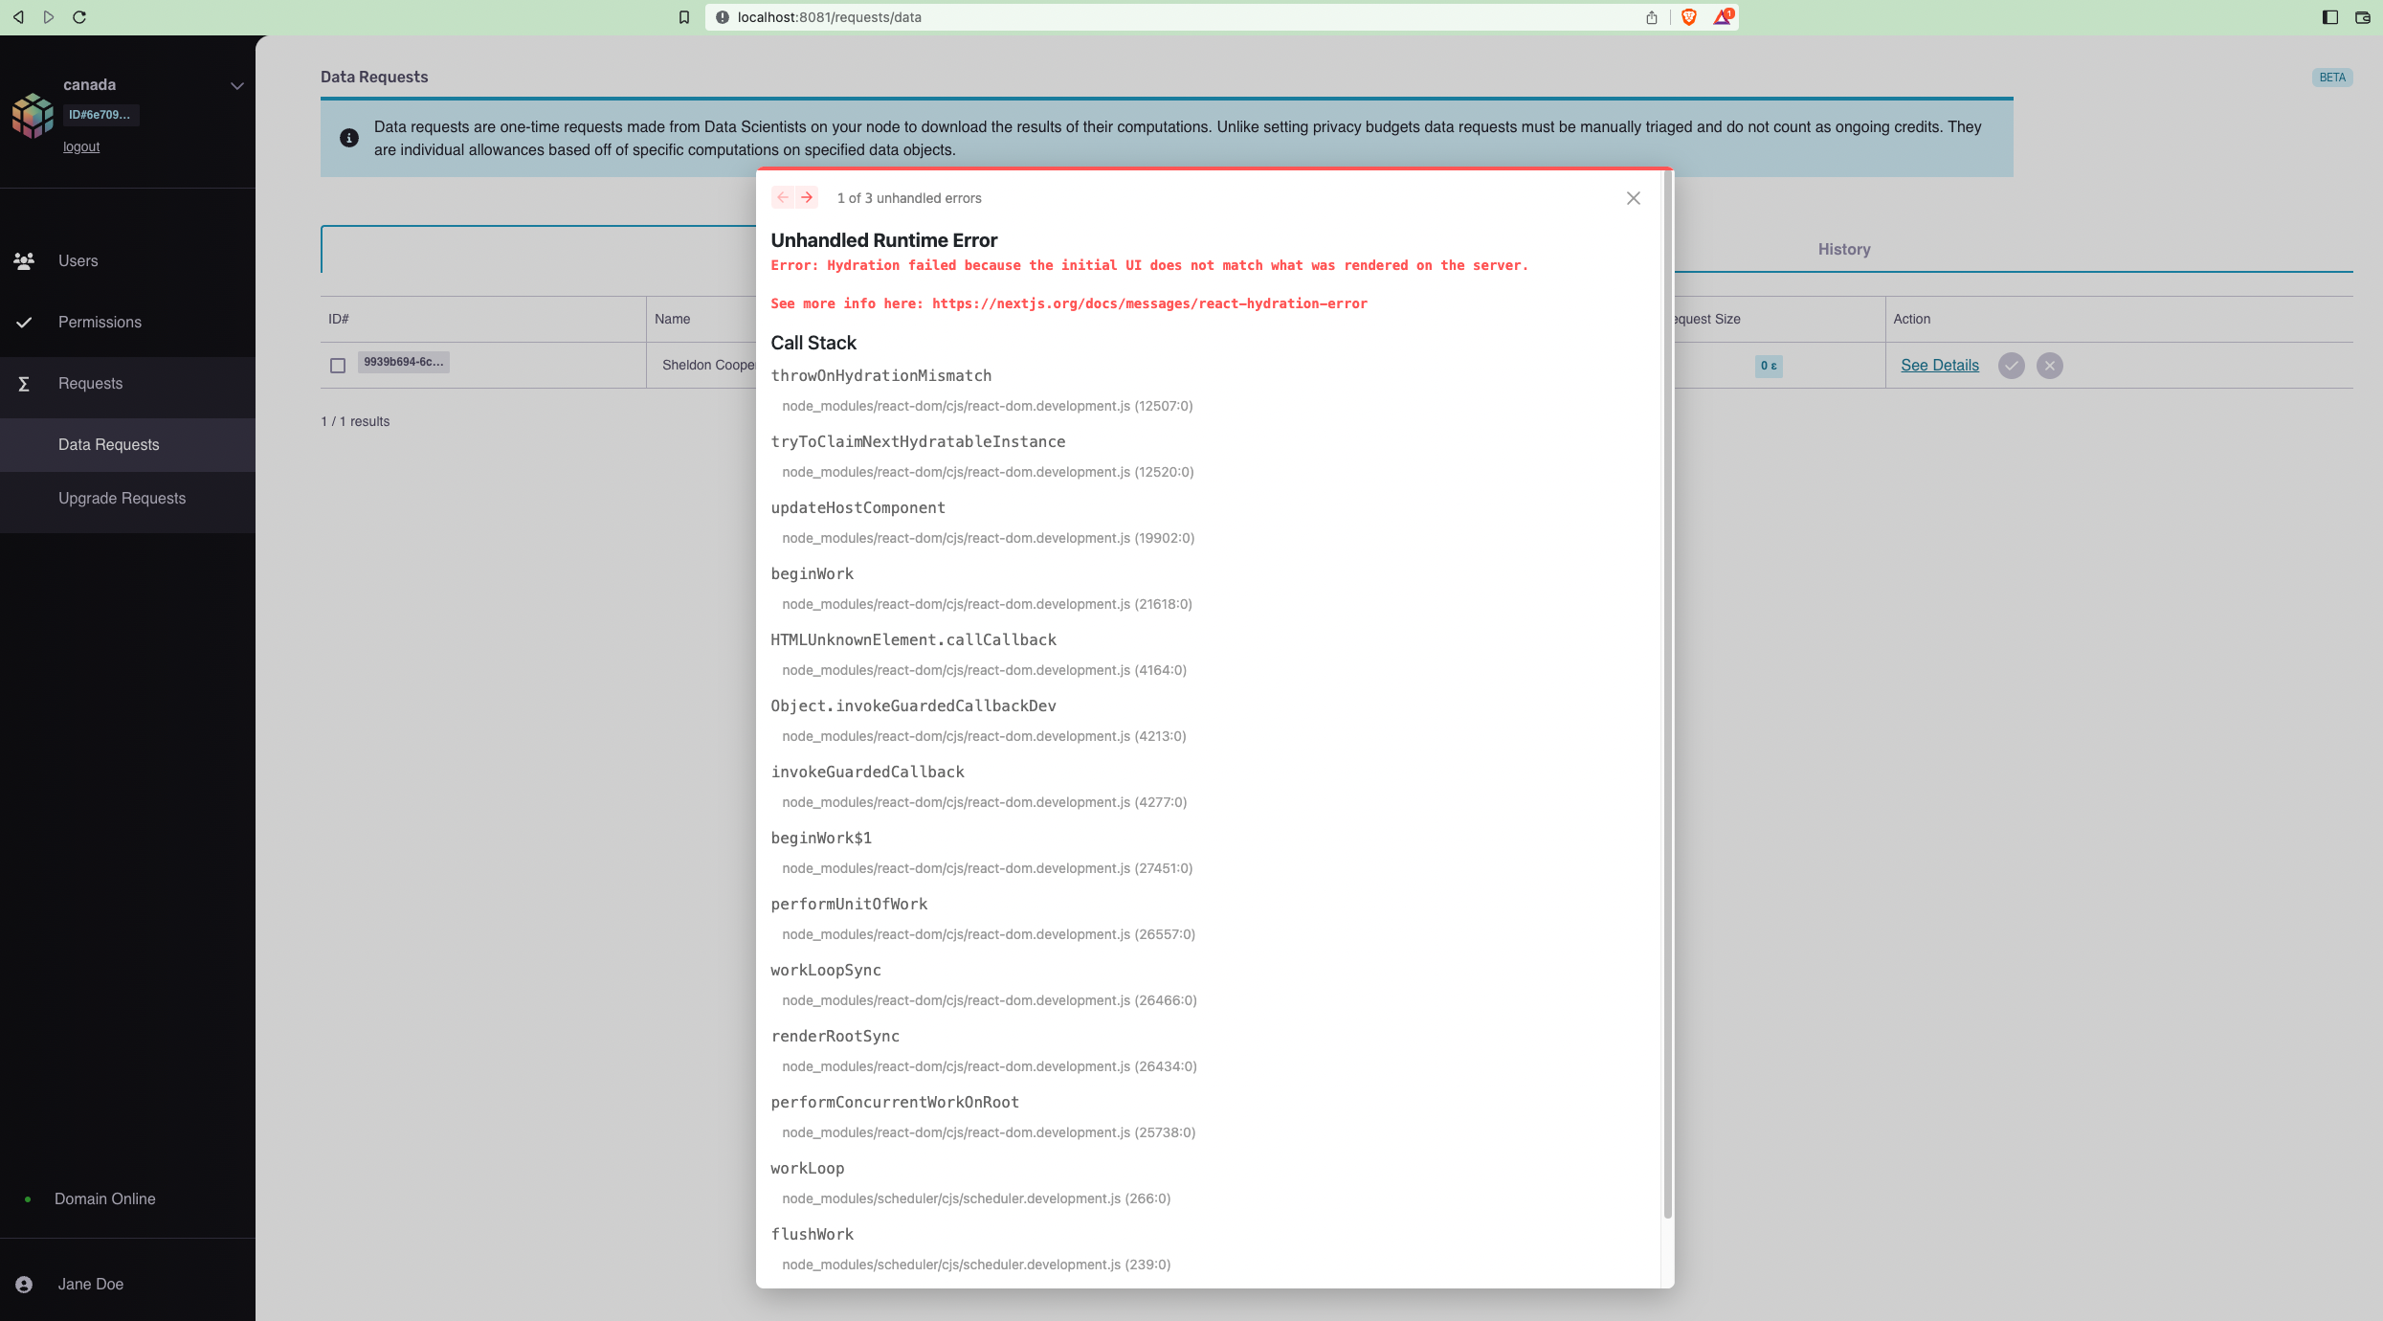Screen dimensions: 2383x1321
Task: Expand the canada workspace dropdown chevron
Action: point(236,85)
